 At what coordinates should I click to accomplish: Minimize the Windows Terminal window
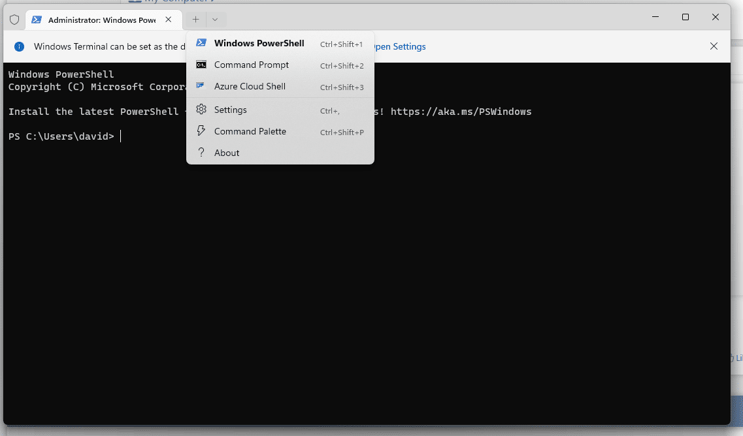pyautogui.click(x=655, y=17)
